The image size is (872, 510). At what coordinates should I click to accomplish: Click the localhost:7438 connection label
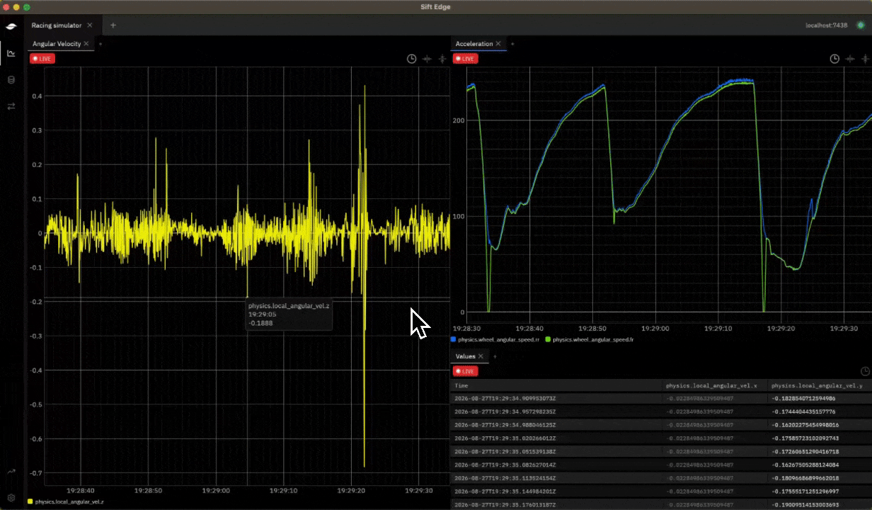(x=826, y=25)
